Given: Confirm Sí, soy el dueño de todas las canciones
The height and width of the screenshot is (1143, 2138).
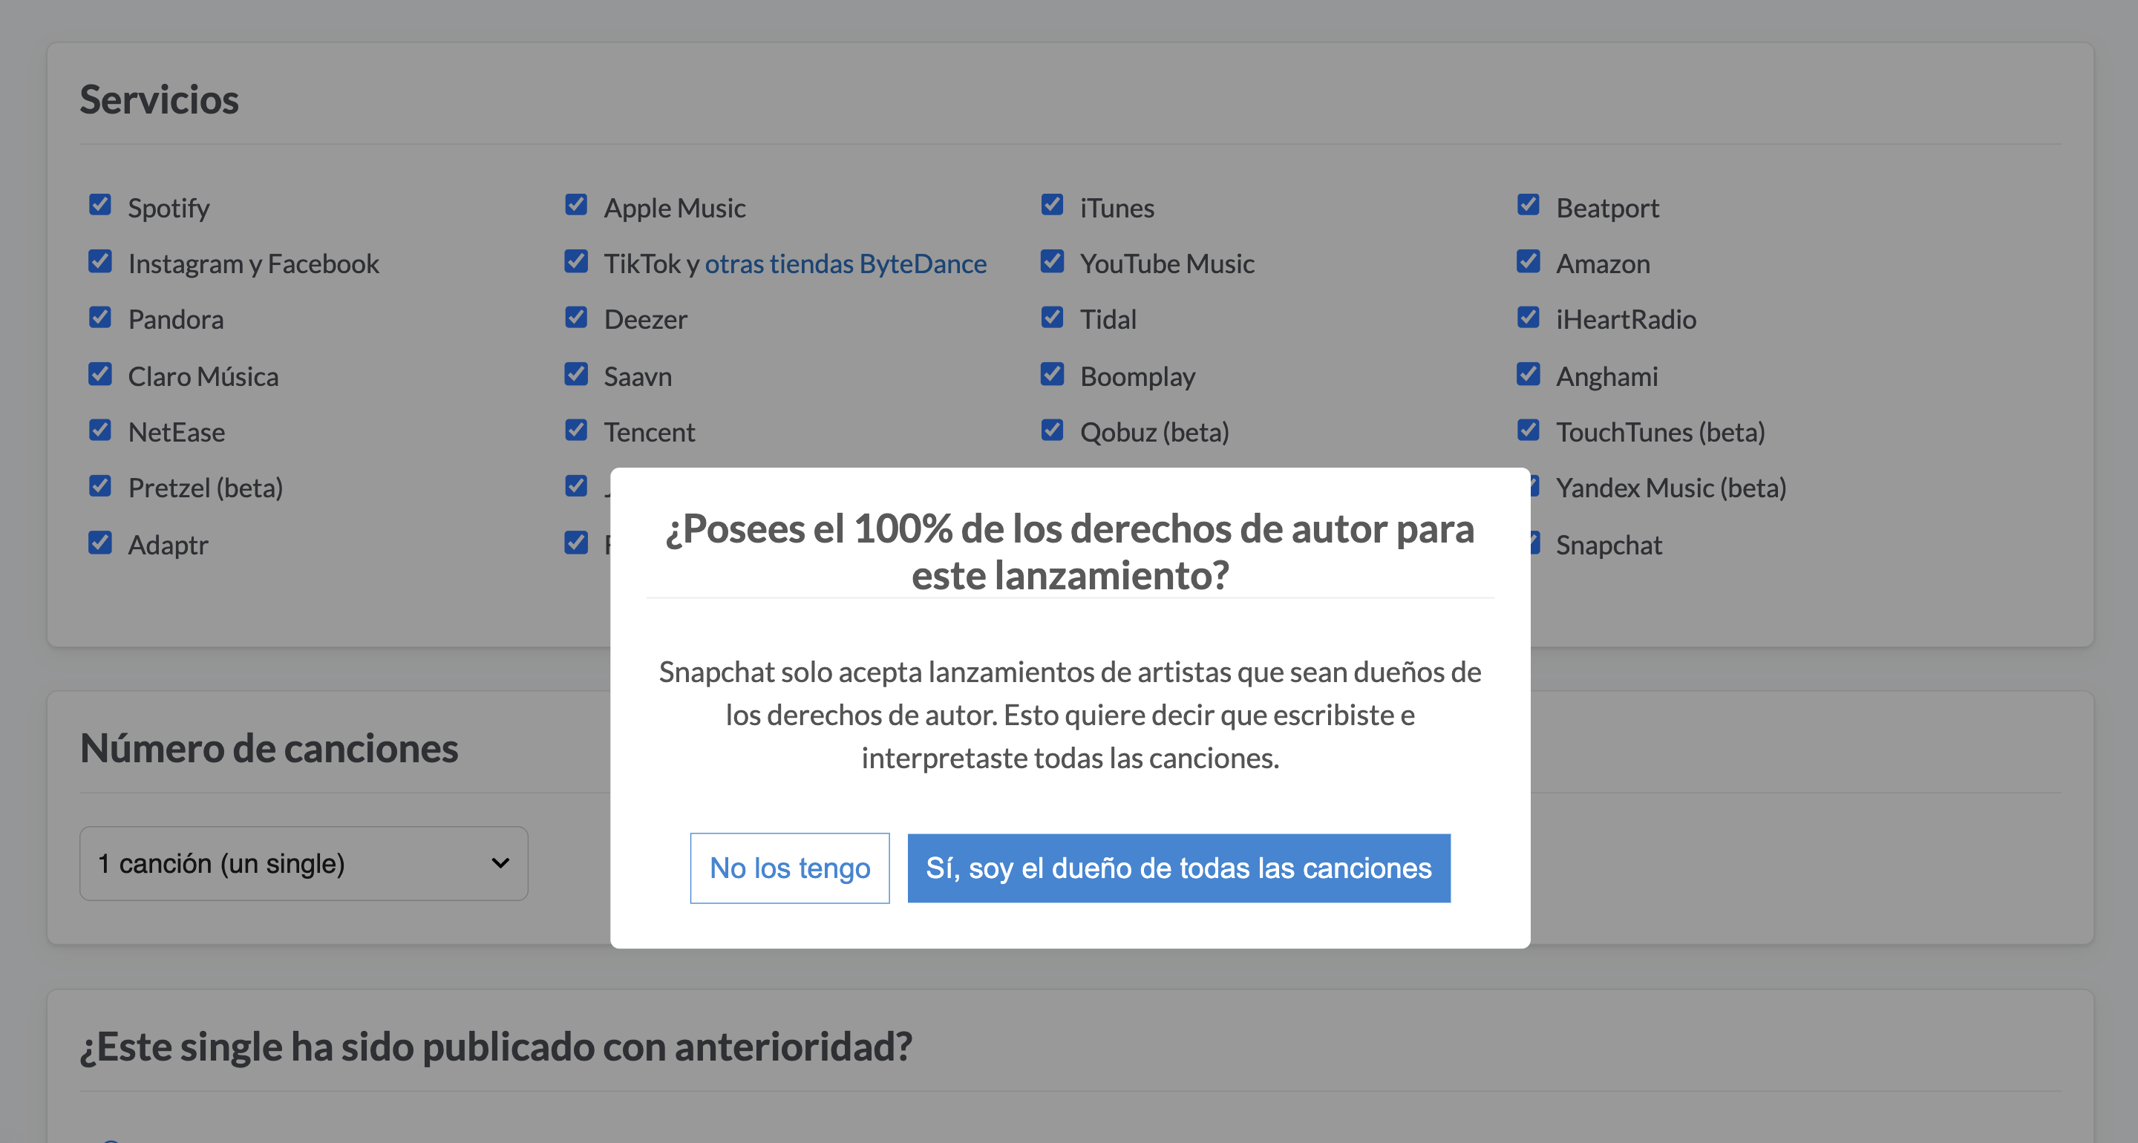Looking at the screenshot, I should [x=1179, y=868].
